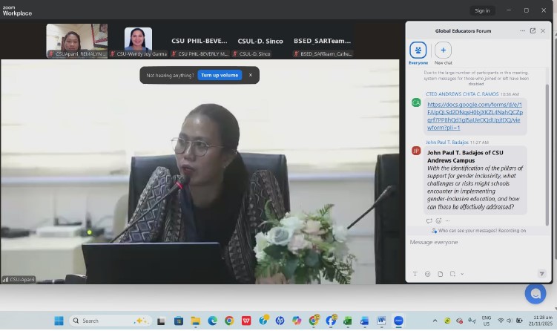Click the Sign in button
This screenshot has height=331, width=557.
(482, 10)
